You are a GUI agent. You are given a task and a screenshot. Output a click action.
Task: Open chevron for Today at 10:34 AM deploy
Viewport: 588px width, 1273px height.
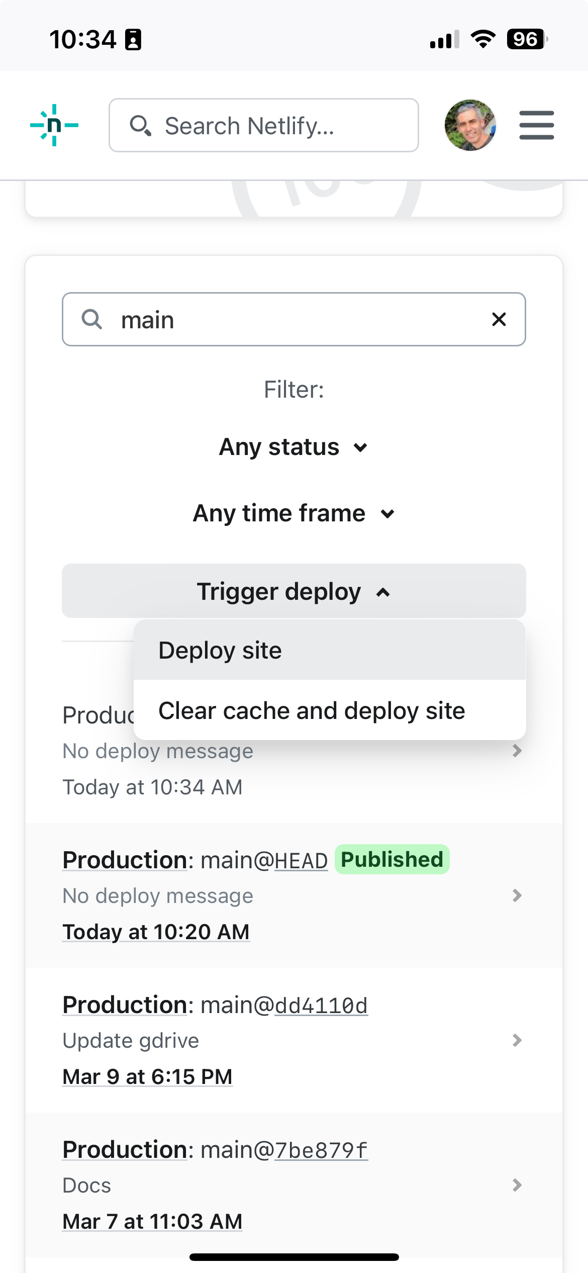click(x=517, y=751)
